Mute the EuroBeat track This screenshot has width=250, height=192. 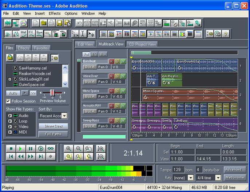pyautogui.click(x=123, y=61)
